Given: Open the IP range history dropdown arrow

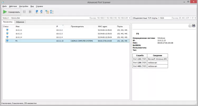Looking at the screenshot, I should click(129, 18).
